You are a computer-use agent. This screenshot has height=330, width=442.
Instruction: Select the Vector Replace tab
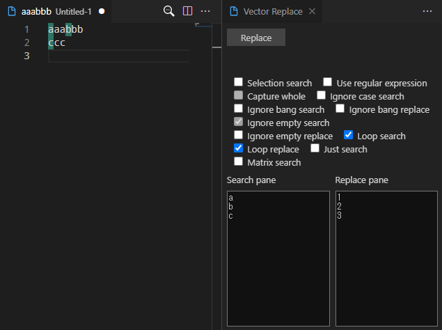pos(272,12)
